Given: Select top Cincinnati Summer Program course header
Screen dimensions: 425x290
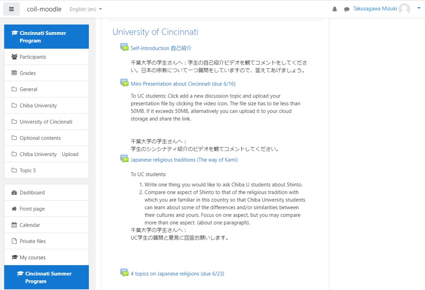Looking at the screenshot, I should [46, 37].
